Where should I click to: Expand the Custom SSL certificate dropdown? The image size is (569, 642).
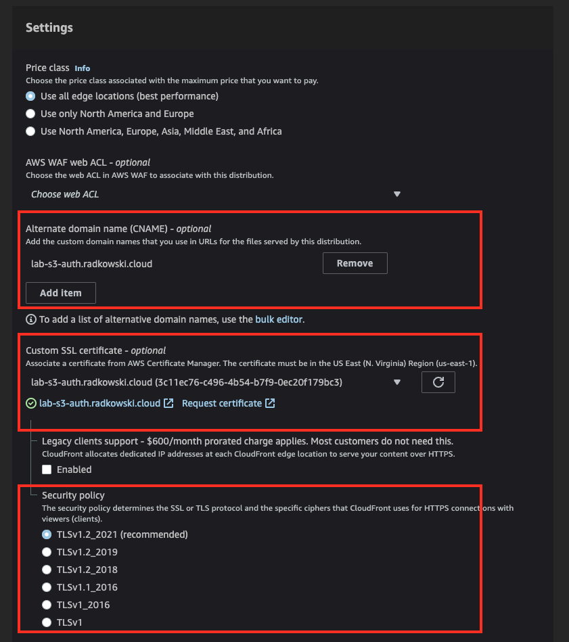click(216, 382)
